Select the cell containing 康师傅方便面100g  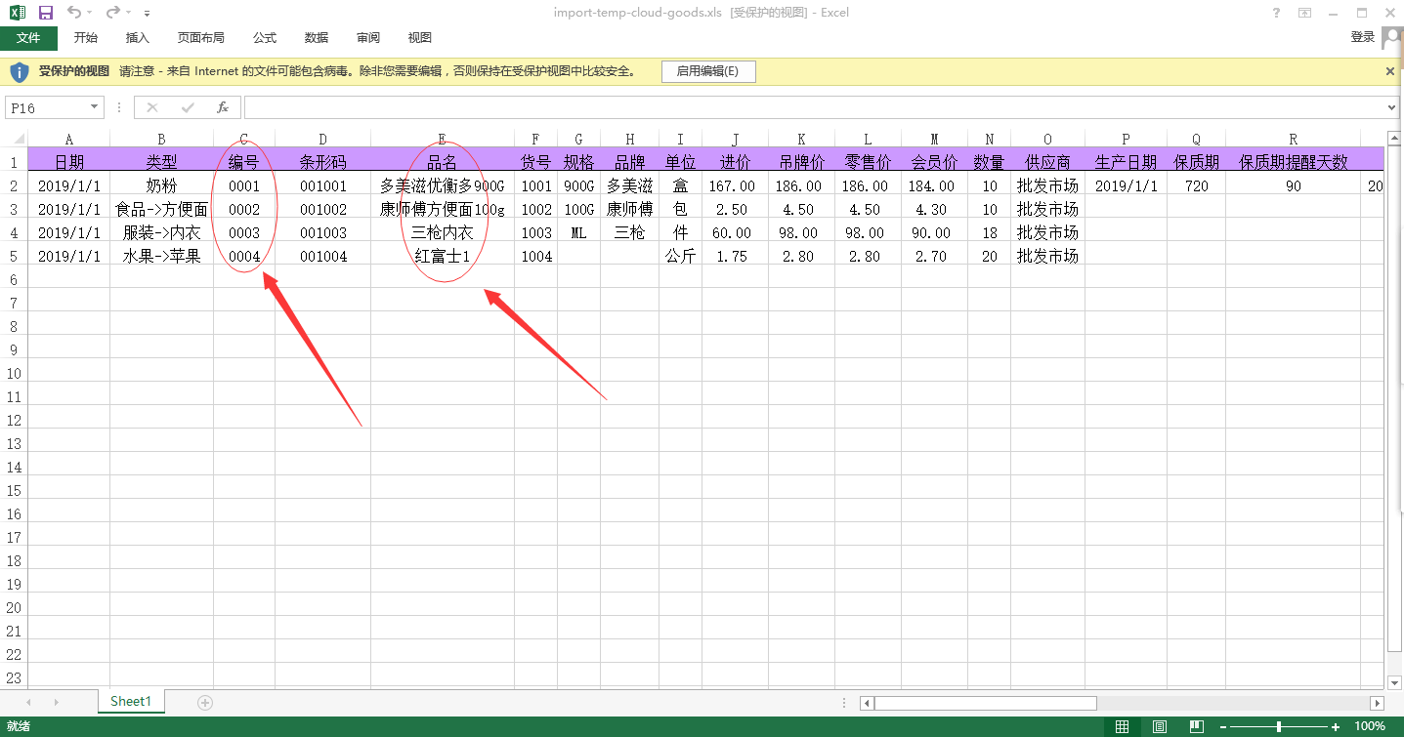443,209
